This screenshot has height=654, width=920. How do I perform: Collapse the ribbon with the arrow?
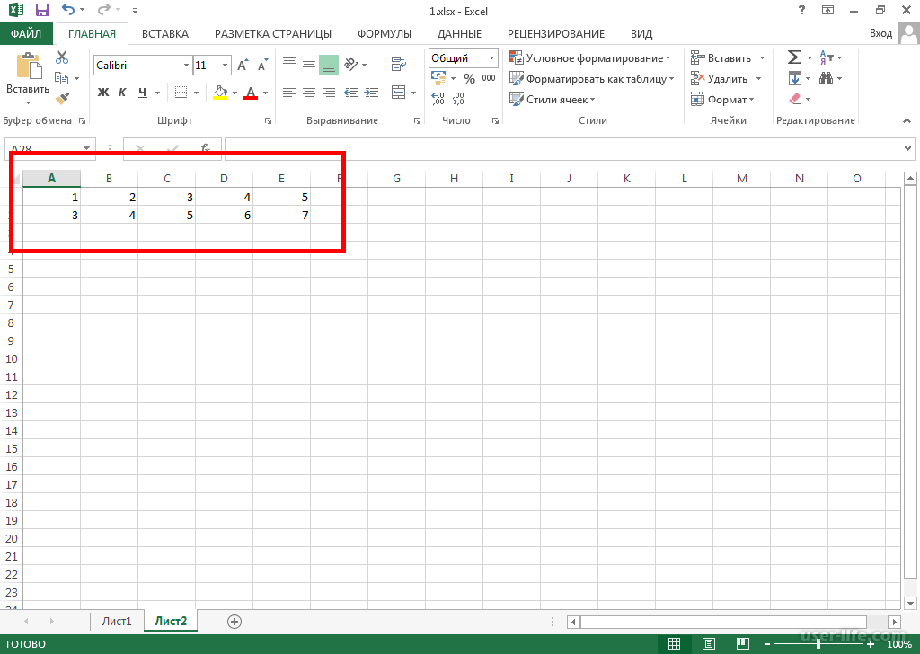click(907, 120)
